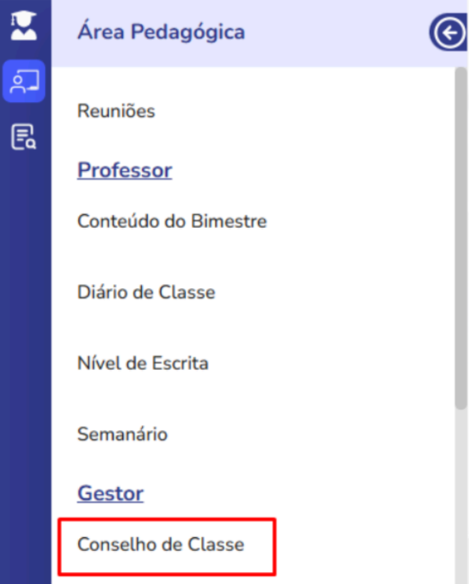Collapse the Área Pedagógica side panel
Viewport: 469px width, 584px height.
pyautogui.click(x=449, y=33)
